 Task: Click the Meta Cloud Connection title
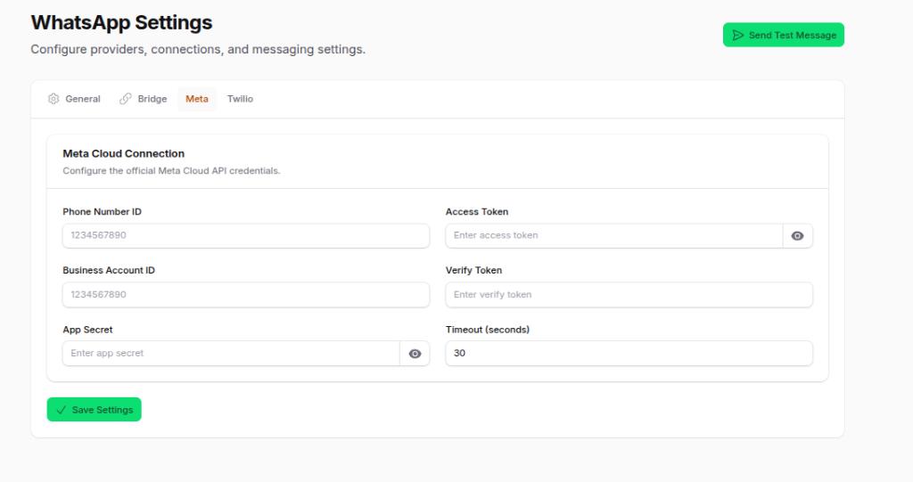(123, 153)
